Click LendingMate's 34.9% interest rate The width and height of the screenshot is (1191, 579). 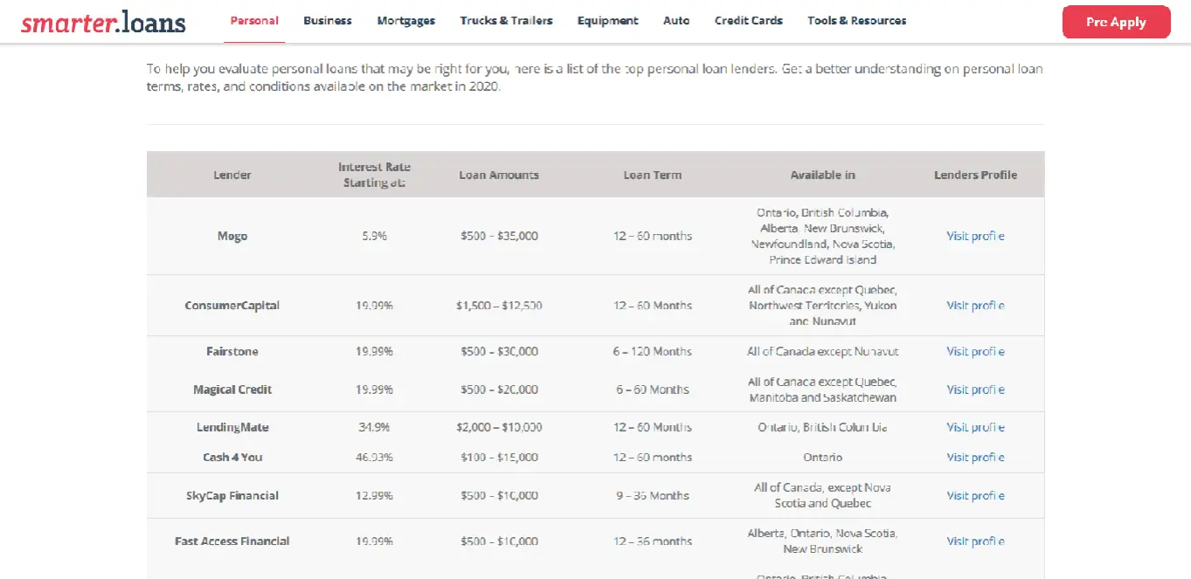tap(374, 427)
